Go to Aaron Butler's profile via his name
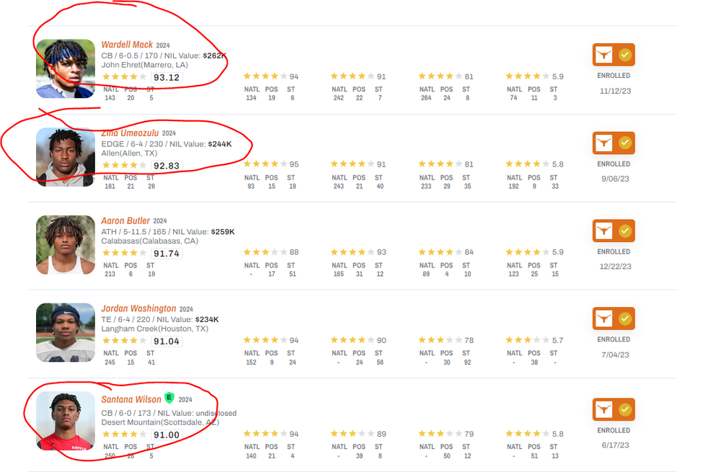This screenshot has width=721, height=472. pos(125,221)
